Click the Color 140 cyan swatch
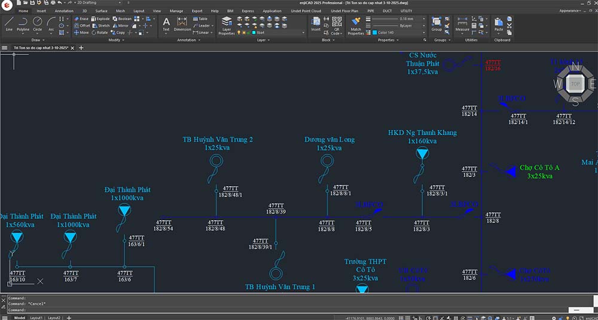Screen dimensions: 598x320 pyautogui.click(x=375, y=33)
